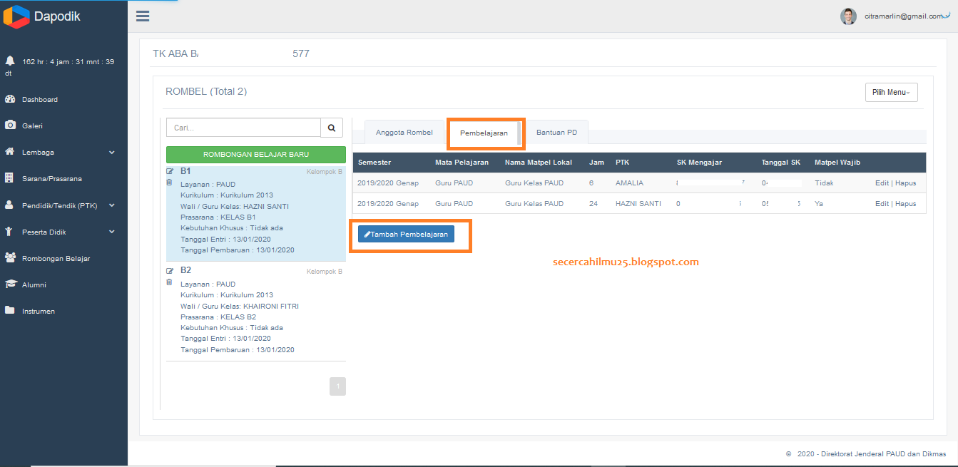
Task: Click Edit in the AMALIA row
Action: pos(882,183)
